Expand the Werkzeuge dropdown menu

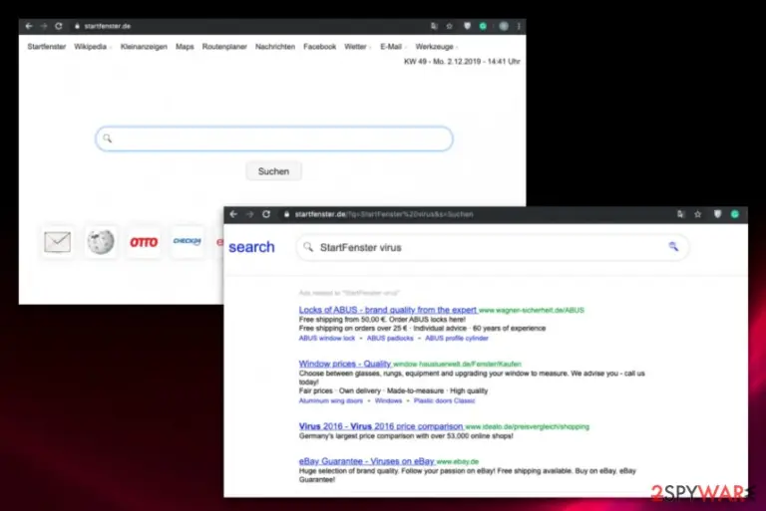pos(436,47)
